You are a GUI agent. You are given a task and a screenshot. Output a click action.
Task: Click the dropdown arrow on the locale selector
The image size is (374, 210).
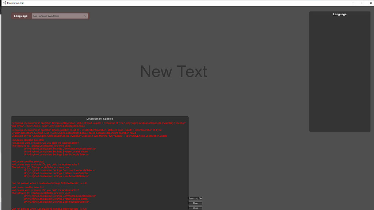point(85,16)
